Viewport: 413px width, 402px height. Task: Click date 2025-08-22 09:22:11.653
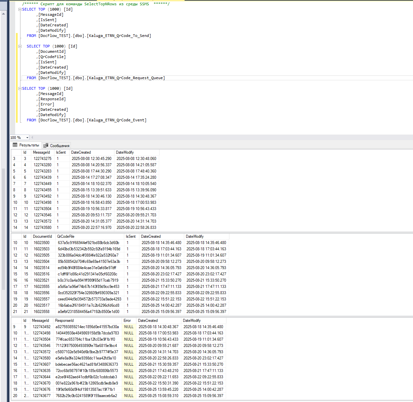[159, 377]
